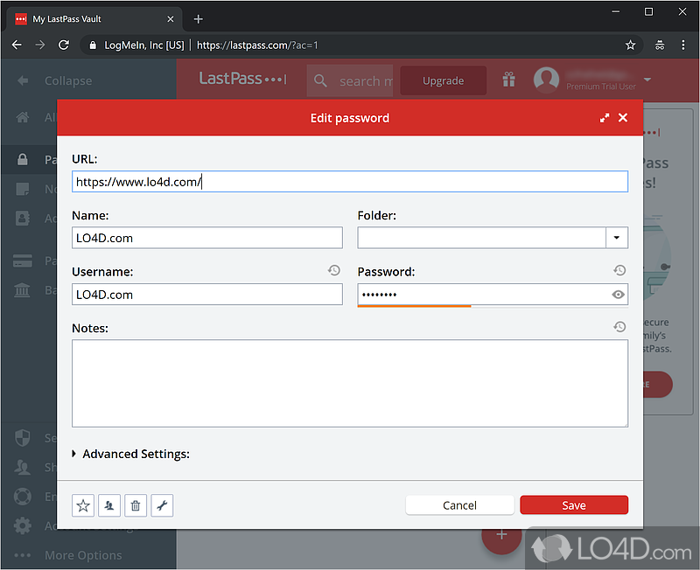Toggle password visibility eye icon
This screenshot has width=700, height=570.
[x=619, y=295]
